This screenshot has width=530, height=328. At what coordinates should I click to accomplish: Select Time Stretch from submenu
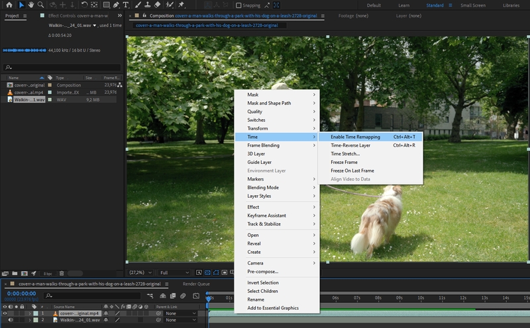point(371,153)
